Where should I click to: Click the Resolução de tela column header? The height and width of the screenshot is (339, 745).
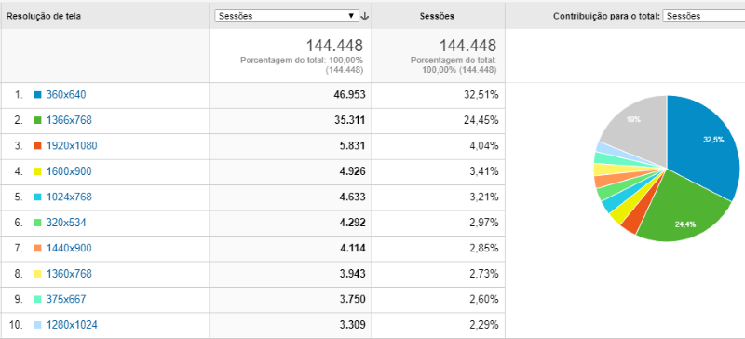43,16
